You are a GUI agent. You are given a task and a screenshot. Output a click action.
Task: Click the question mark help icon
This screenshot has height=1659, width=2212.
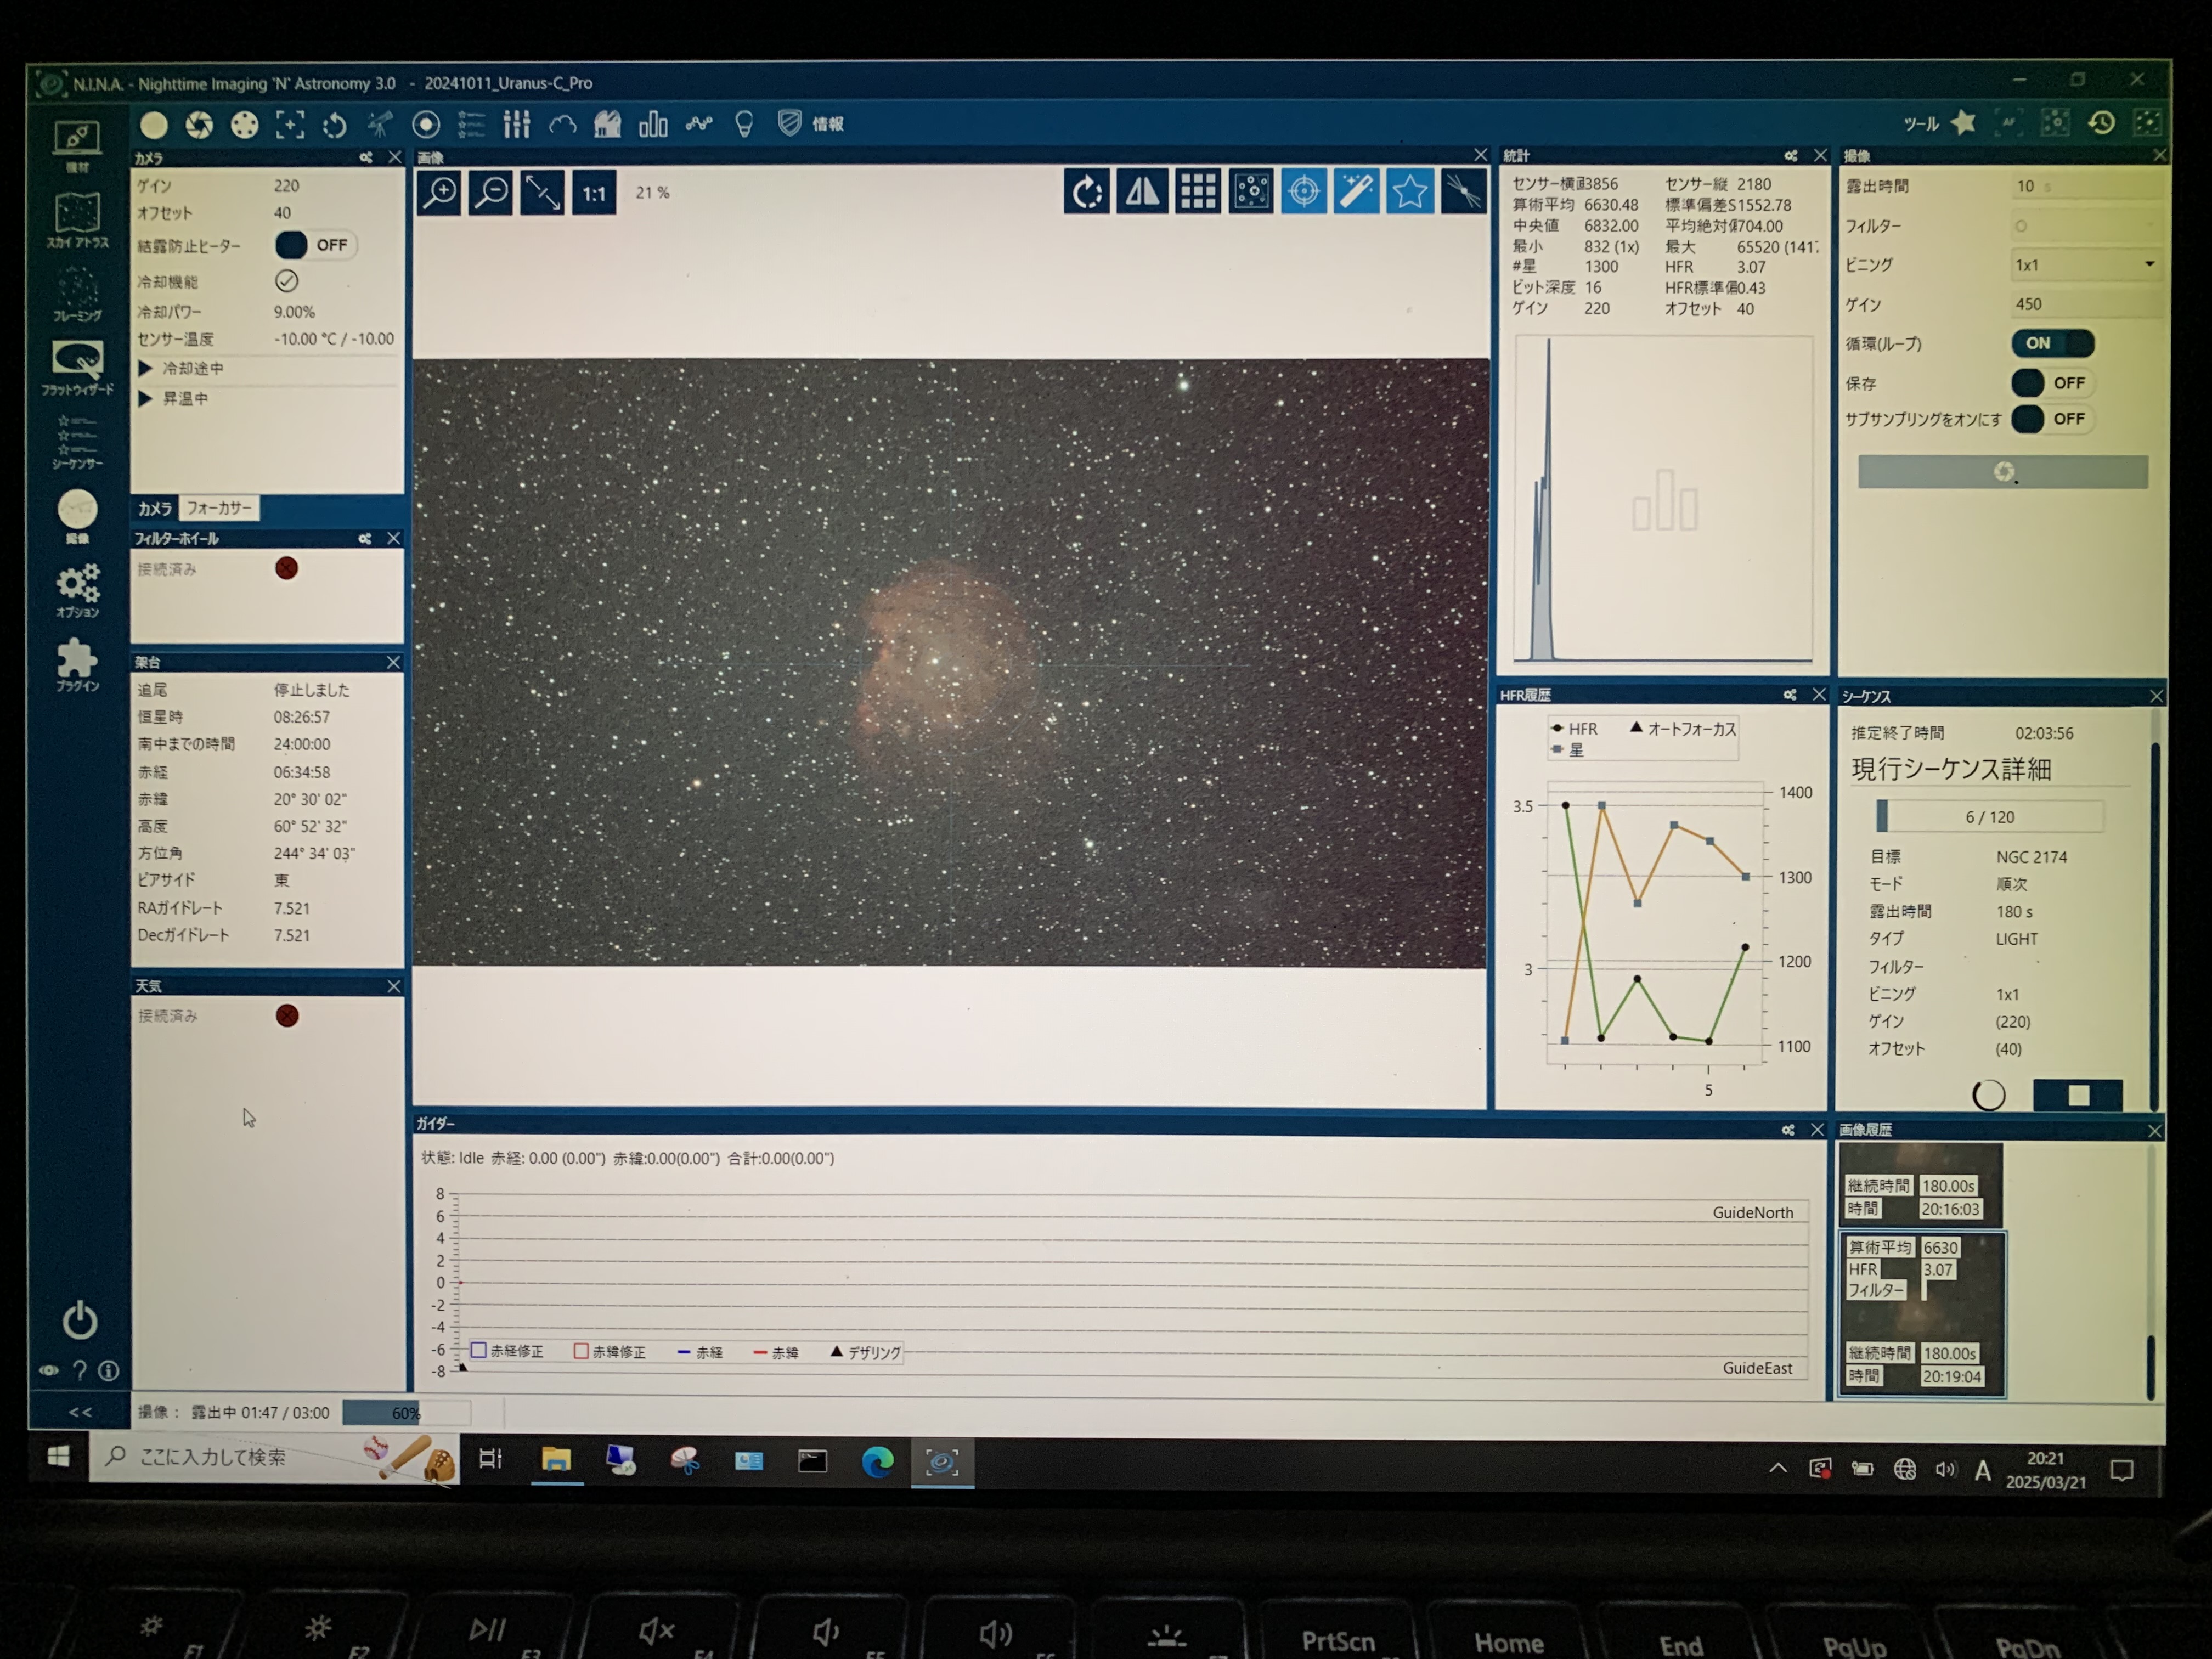tap(79, 1371)
